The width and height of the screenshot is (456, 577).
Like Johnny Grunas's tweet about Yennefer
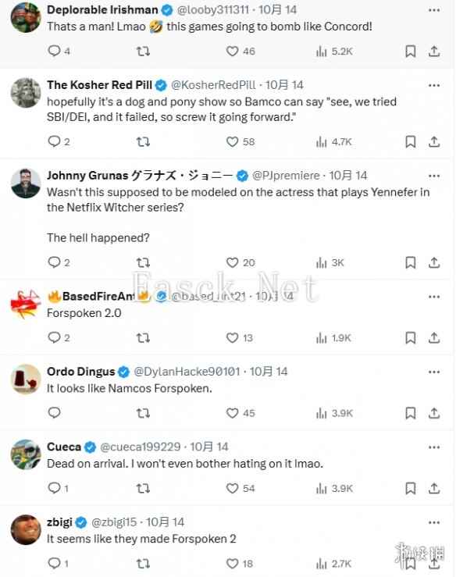pos(232,263)
